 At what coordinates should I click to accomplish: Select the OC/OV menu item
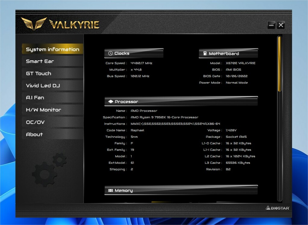tap(53, 122)
